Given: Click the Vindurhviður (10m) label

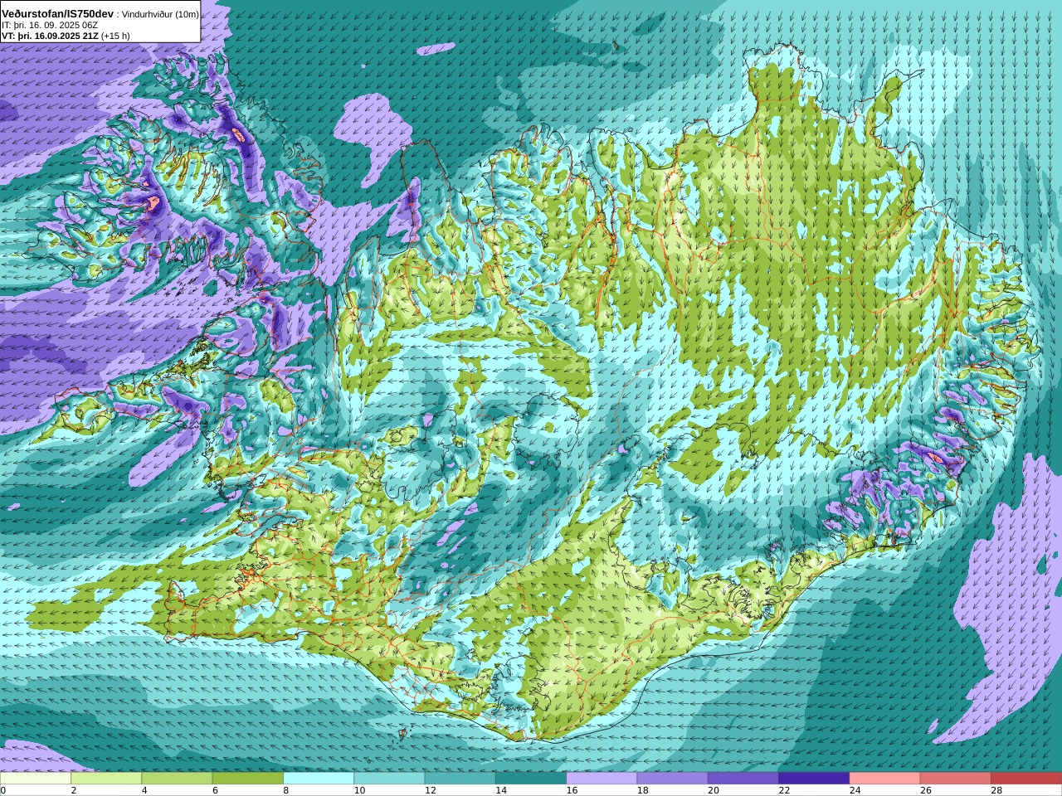Looking at the screenshot, I should click(160, 15).
